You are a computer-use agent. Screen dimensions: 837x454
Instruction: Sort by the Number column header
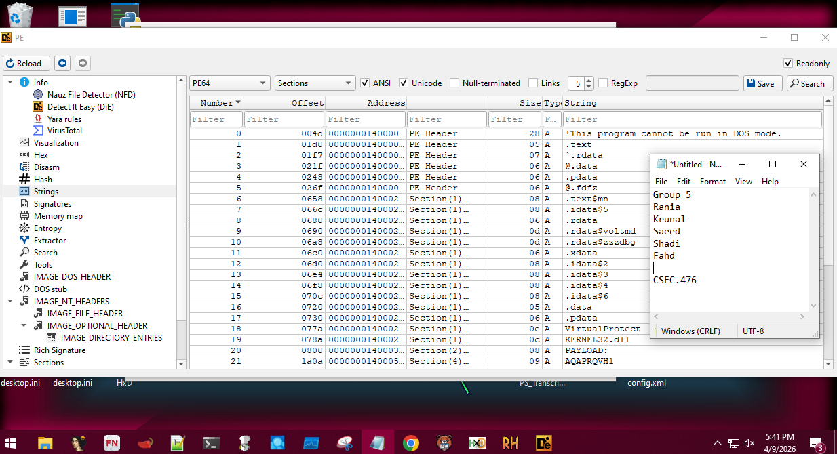pyautogui.click(x=216, y=103)
